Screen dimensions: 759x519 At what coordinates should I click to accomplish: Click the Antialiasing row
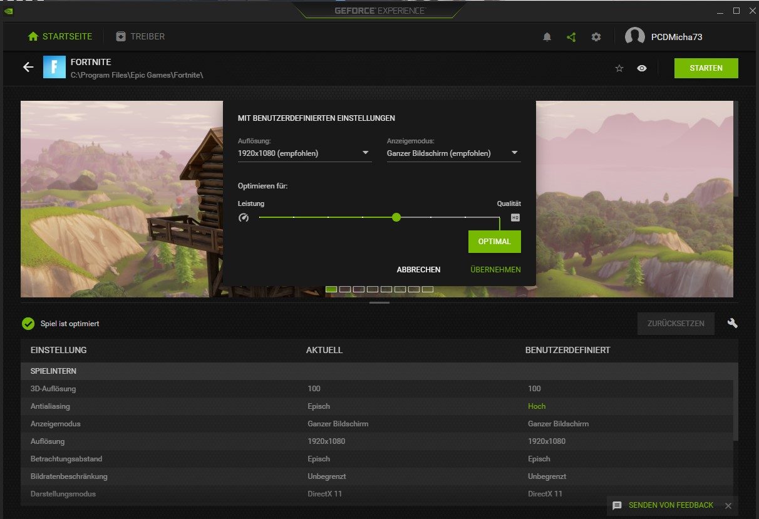[x=376, y=406]
